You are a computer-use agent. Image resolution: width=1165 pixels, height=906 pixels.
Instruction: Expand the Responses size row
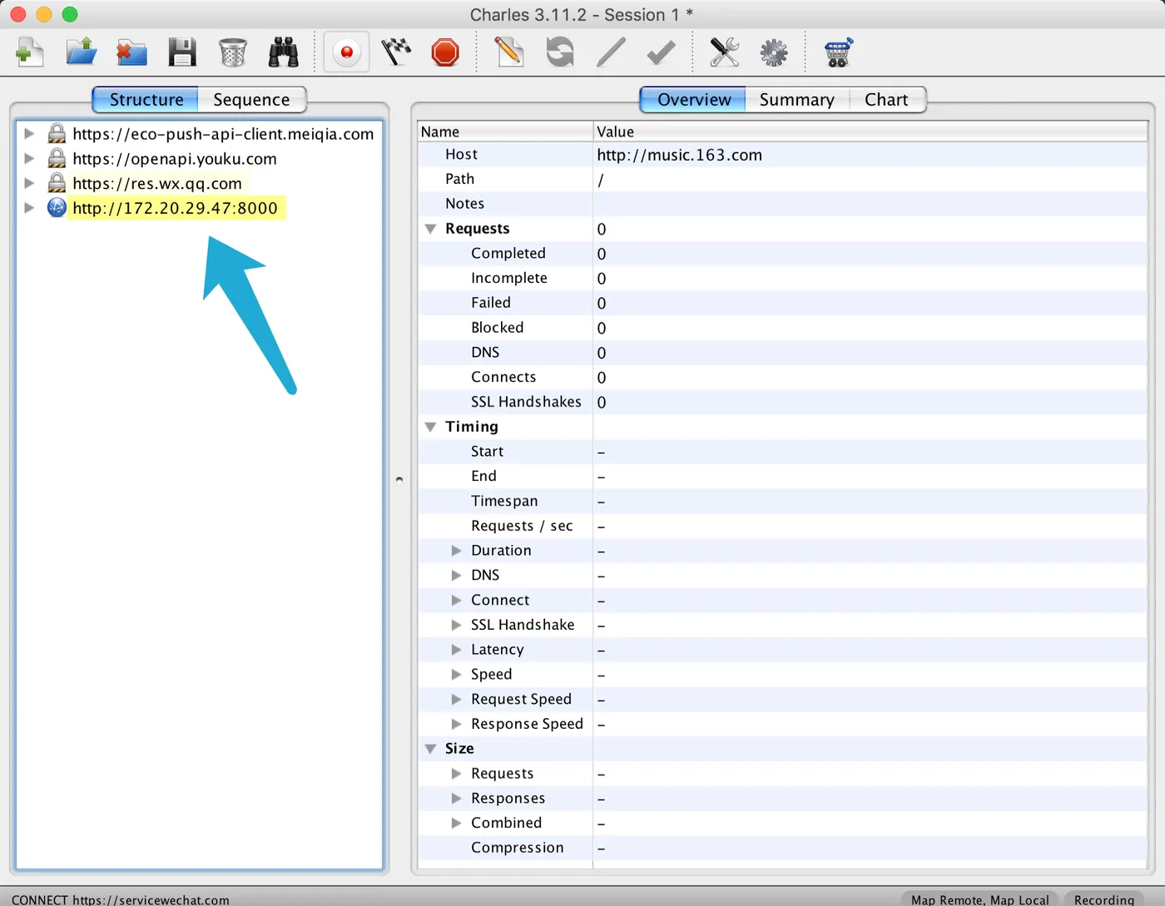456,798
